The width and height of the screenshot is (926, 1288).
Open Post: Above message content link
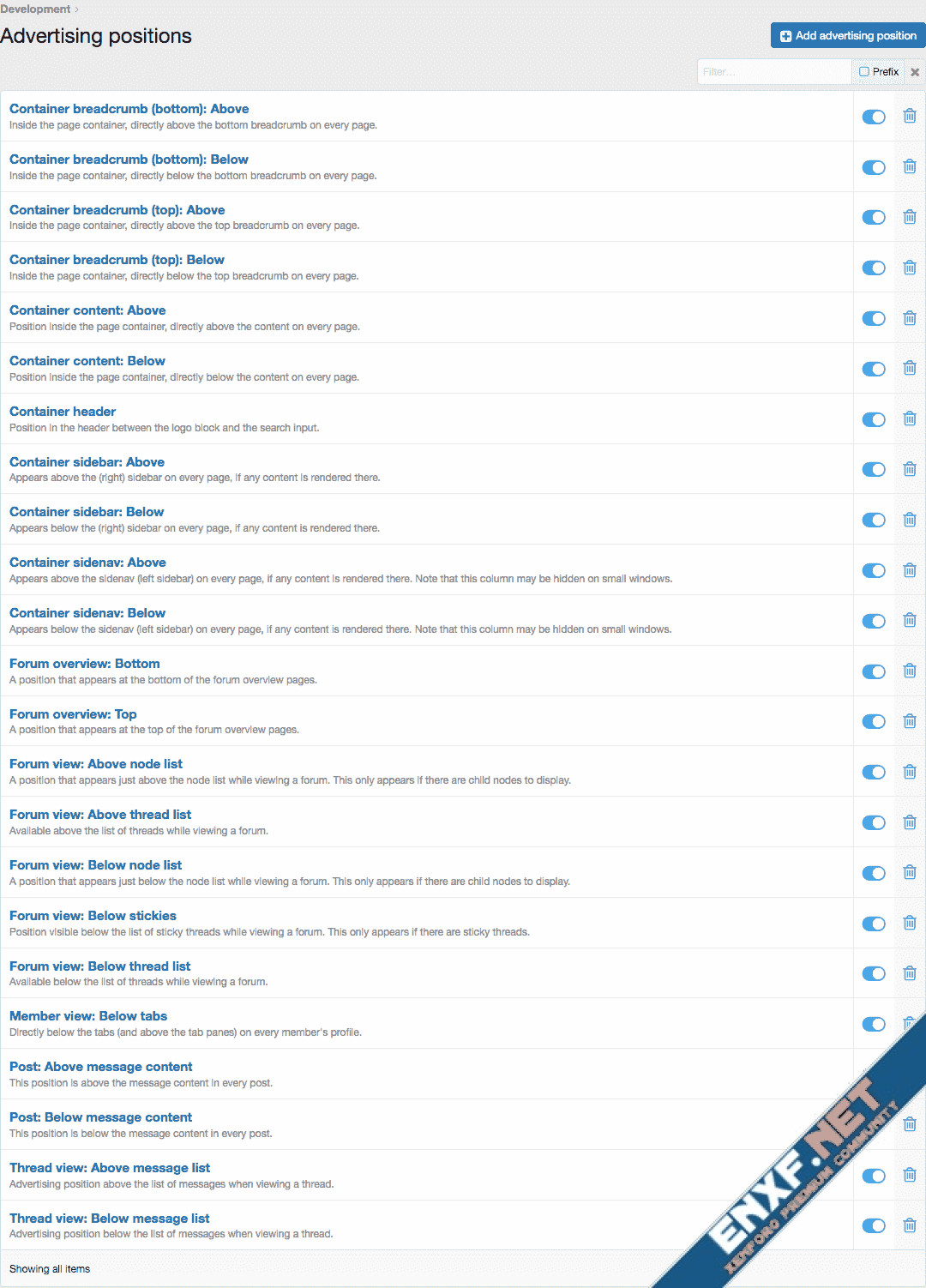coord(100,1067)
